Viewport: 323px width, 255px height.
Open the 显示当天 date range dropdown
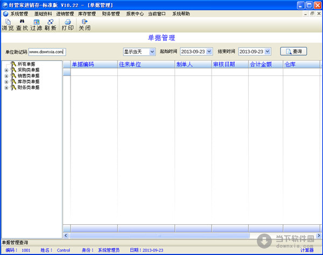[152, 52]
